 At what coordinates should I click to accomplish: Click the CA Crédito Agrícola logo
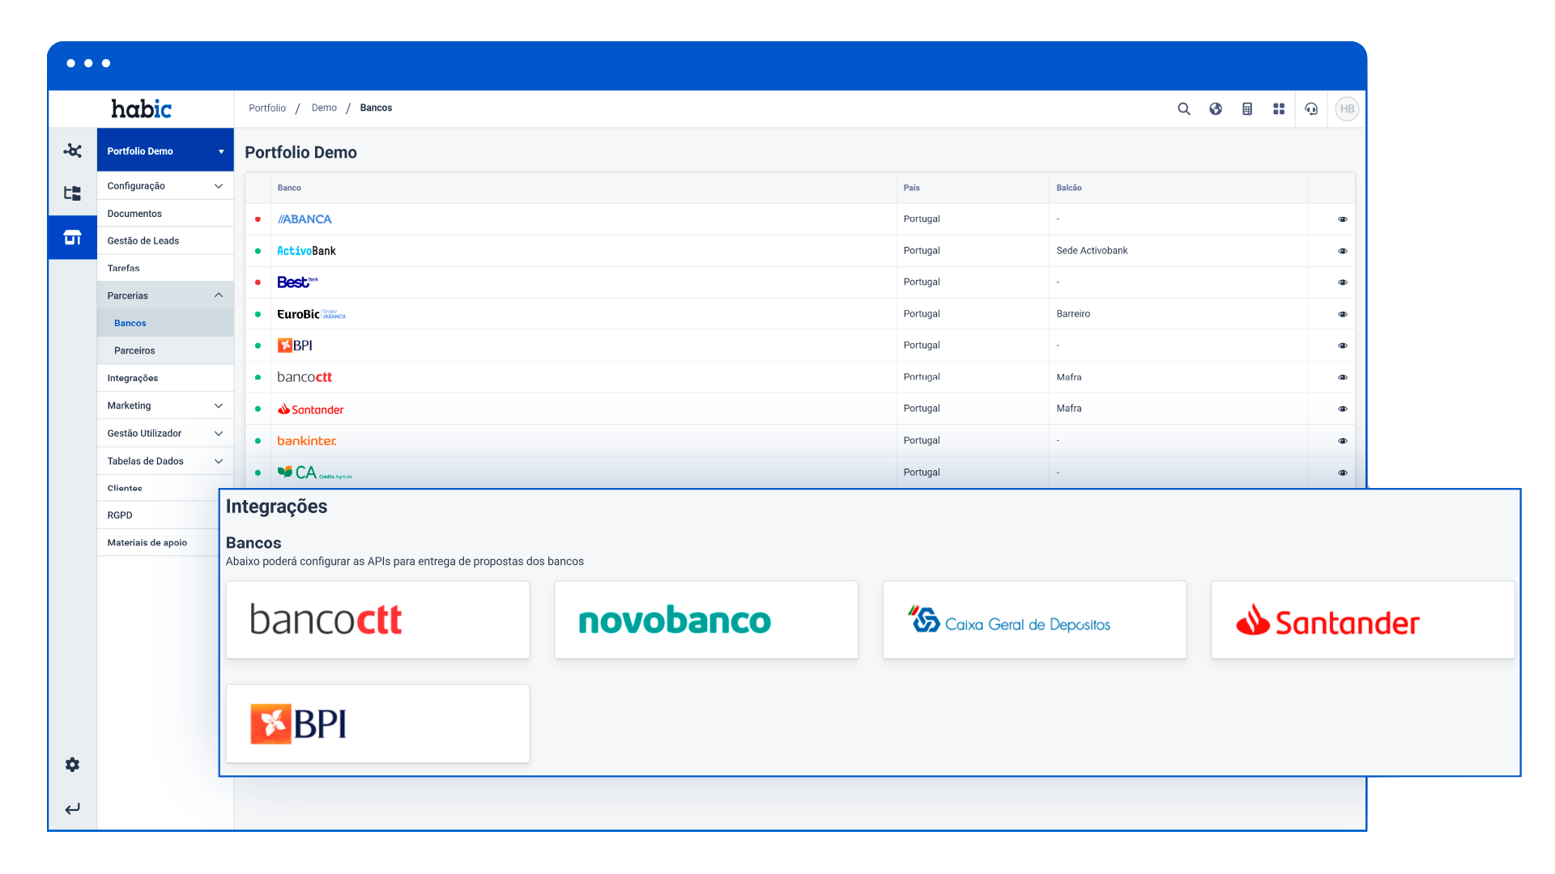click(x=314, y=473)
